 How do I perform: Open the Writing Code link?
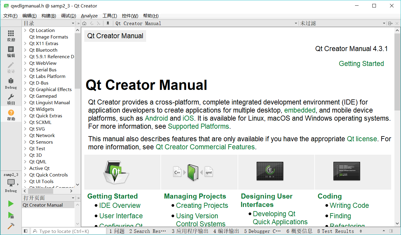(349, 206)
